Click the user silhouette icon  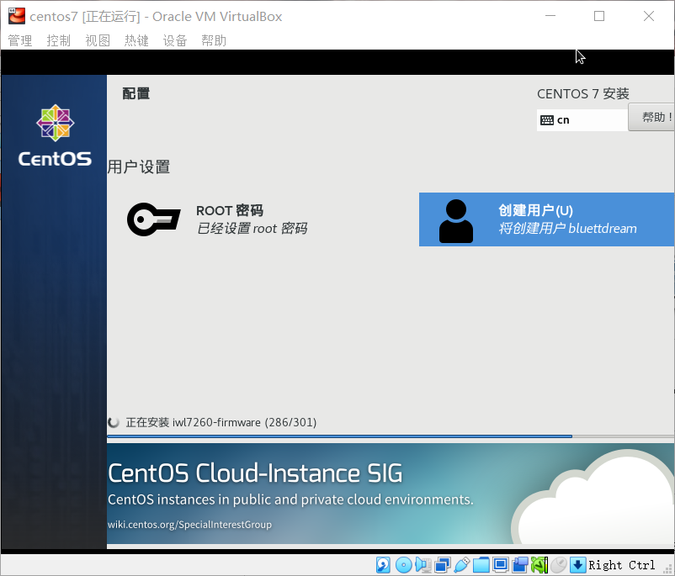coord(456,221)
